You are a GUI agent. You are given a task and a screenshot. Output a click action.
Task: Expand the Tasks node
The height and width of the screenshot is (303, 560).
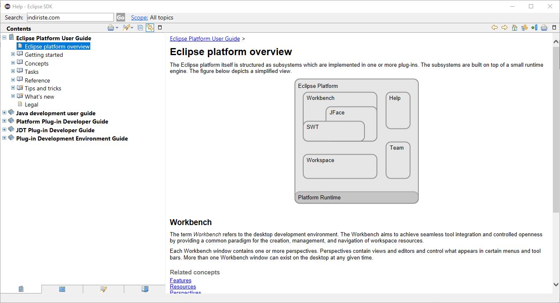(x=13, y=71)
